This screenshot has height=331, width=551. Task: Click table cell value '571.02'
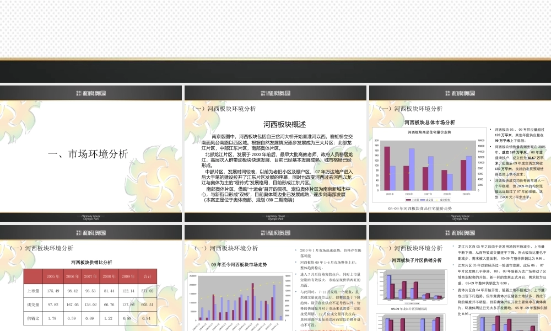point(148,291)
